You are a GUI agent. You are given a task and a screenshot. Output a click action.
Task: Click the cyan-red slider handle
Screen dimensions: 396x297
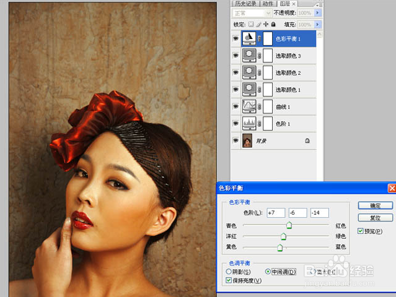(289, 225)
